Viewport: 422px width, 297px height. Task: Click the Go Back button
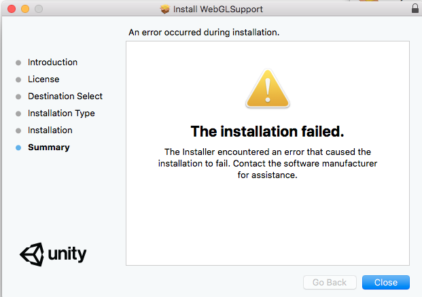click(x=330, y=282)
